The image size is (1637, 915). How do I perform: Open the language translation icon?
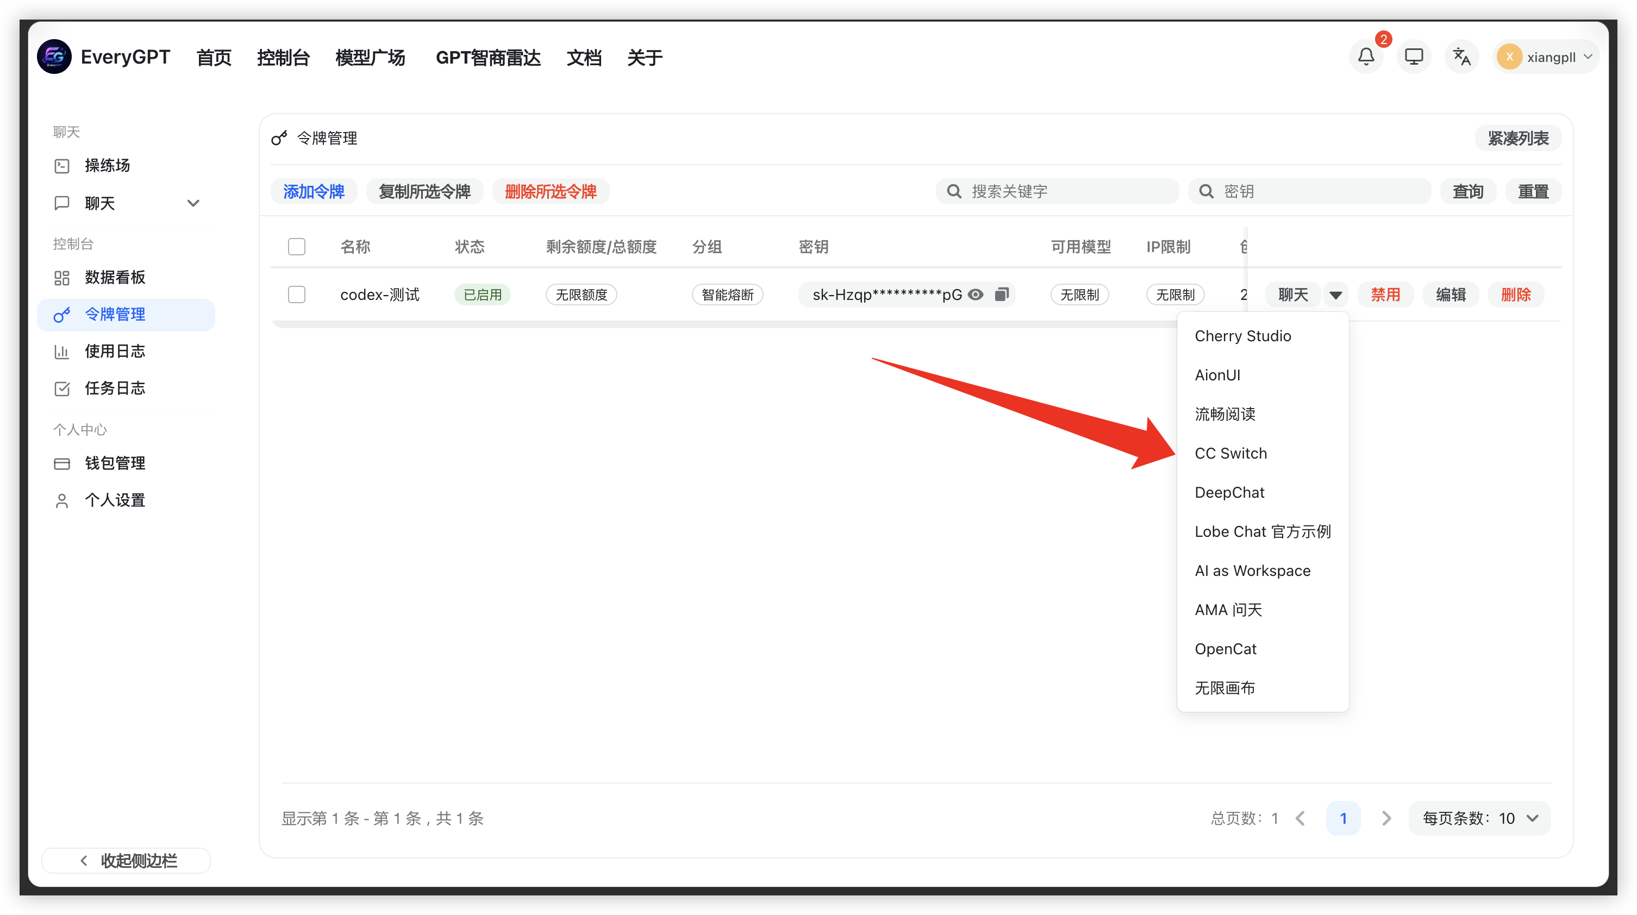point(1461,57)
